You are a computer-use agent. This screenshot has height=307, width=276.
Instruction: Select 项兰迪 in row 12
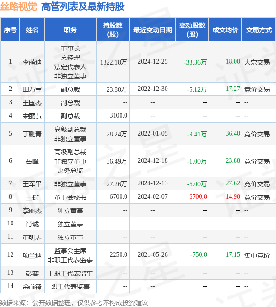click(x=32, y=255)
